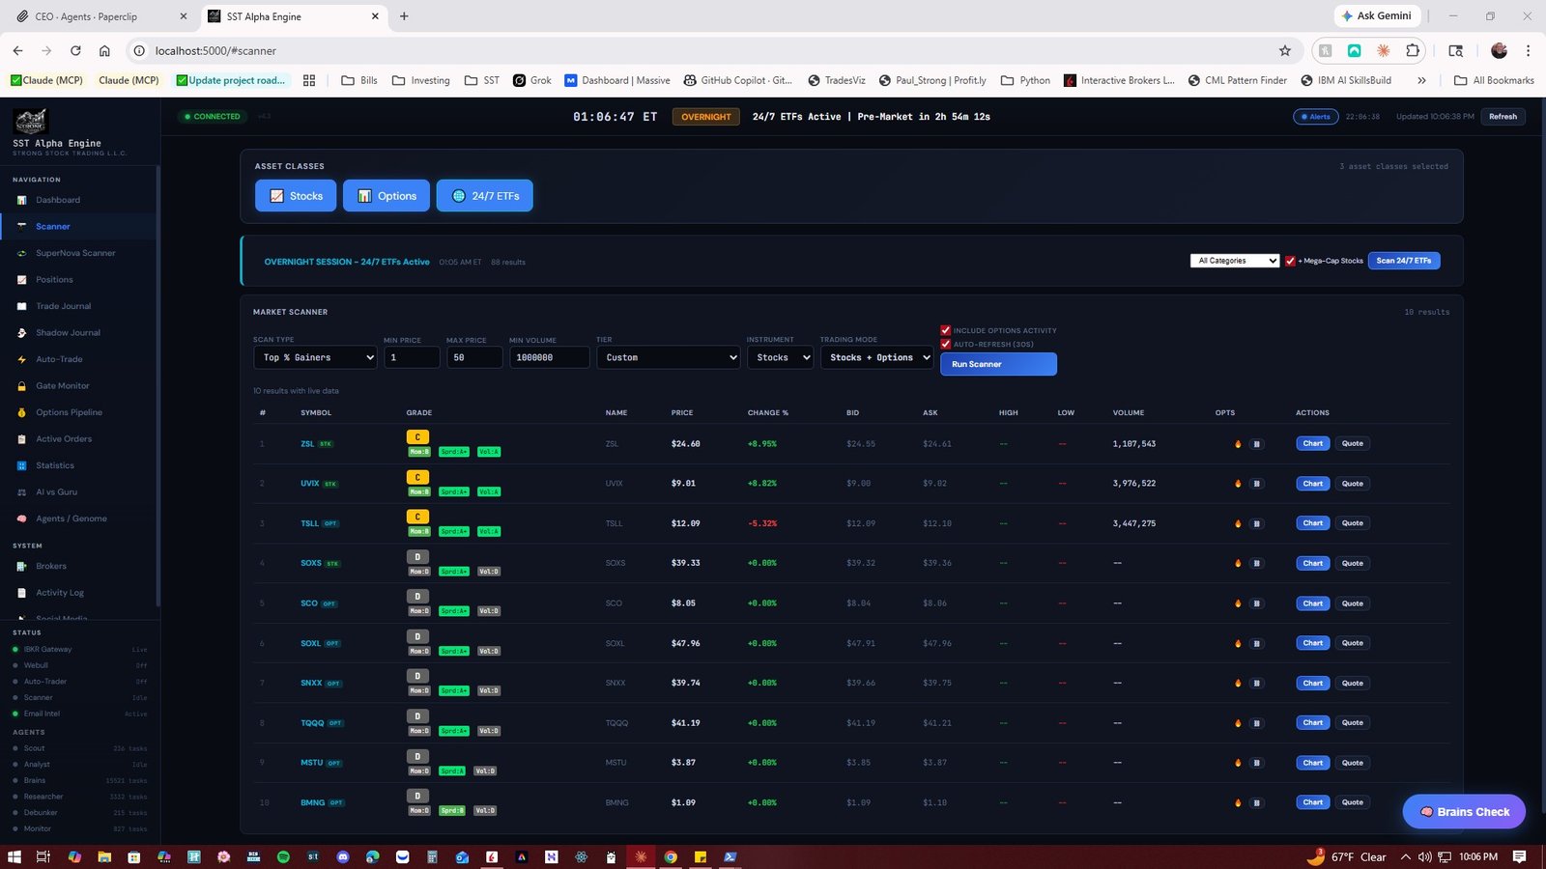1546x869 pixels.
Task: Expand the bookmarks overflow chevron
Action: (x=1421, y=80)
